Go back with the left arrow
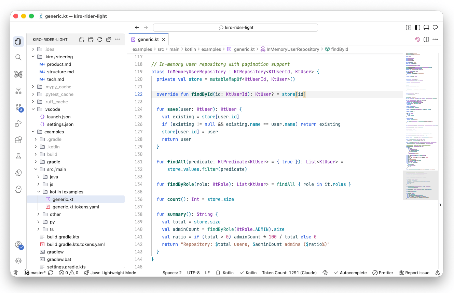Viewport: 454px width, 293px height. 137,28
